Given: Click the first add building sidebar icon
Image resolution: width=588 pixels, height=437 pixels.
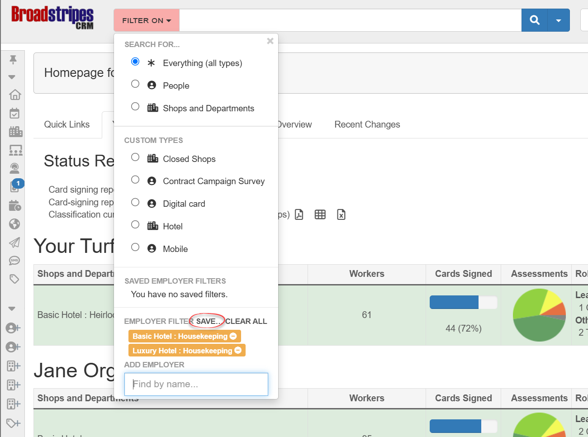Looking at the screenshot, I should coord(14,366).
